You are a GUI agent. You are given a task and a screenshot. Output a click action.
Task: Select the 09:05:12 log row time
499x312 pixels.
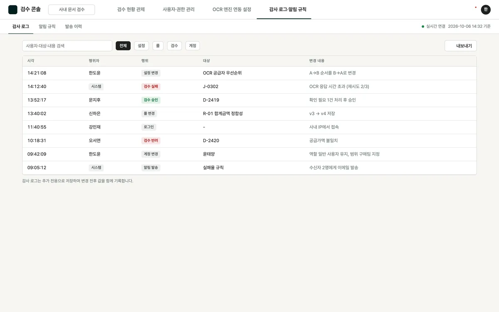point(37,168)
